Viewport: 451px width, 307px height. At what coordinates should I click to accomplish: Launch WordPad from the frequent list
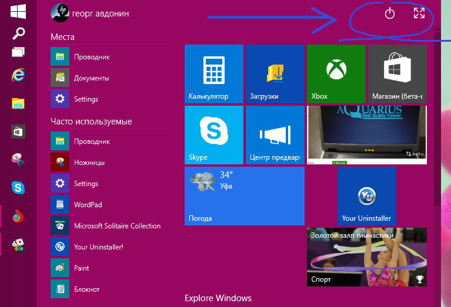111,204
